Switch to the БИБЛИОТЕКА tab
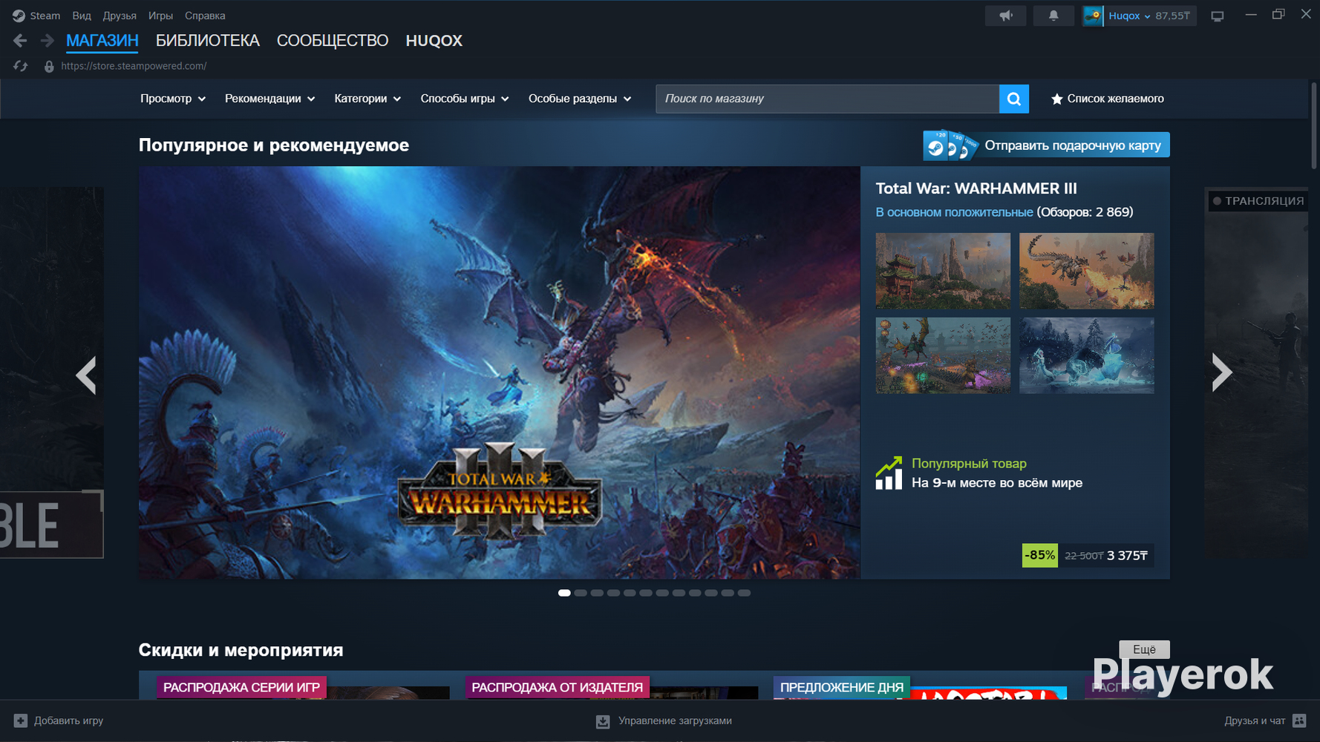The image size is (1320, 742). [x=208, y=41]
